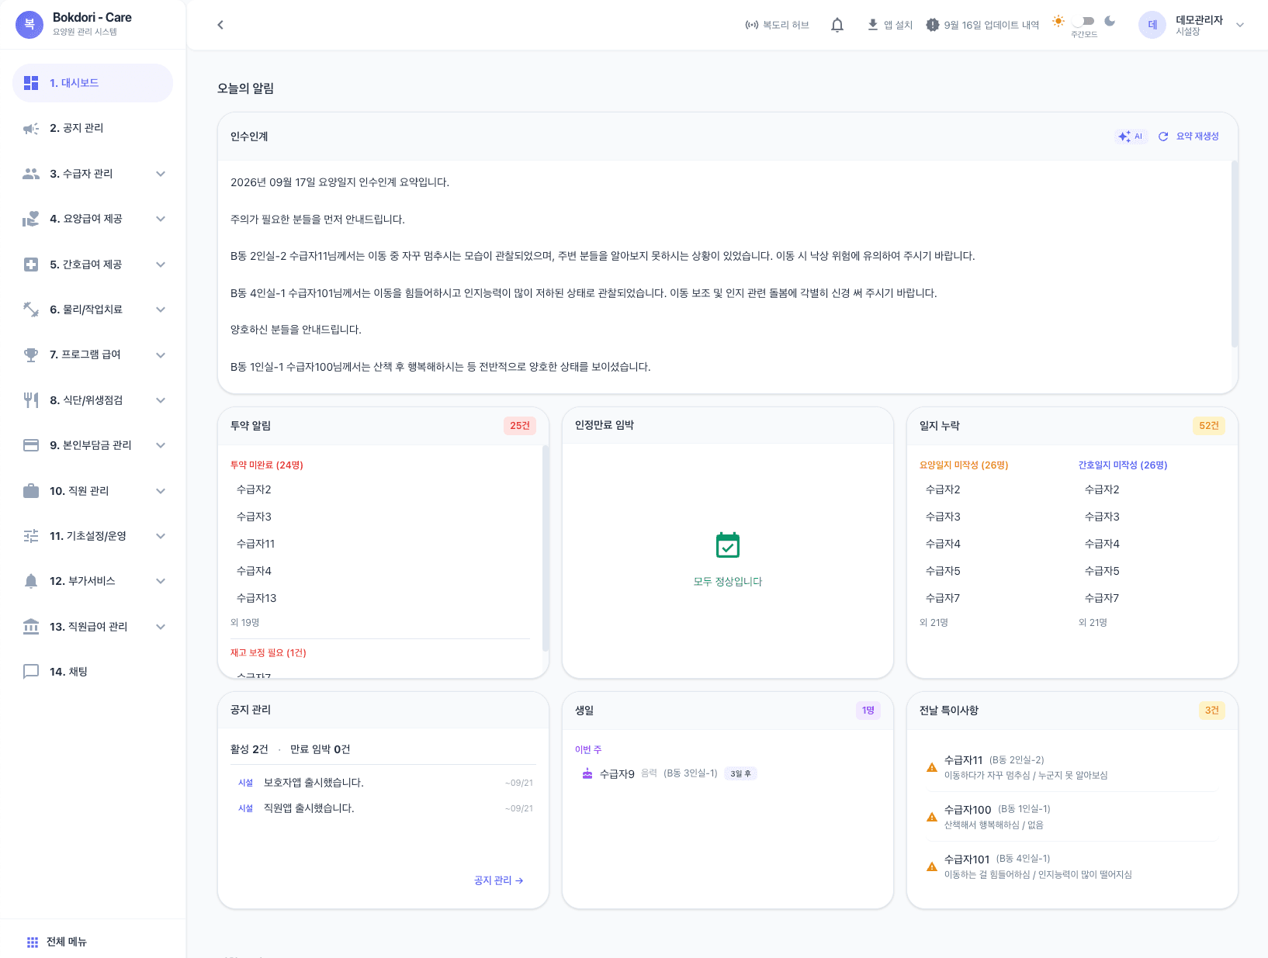Click the AI sparkle badge
The height and width of the screenshot is (958, 1268).
tap(1131, 137)
